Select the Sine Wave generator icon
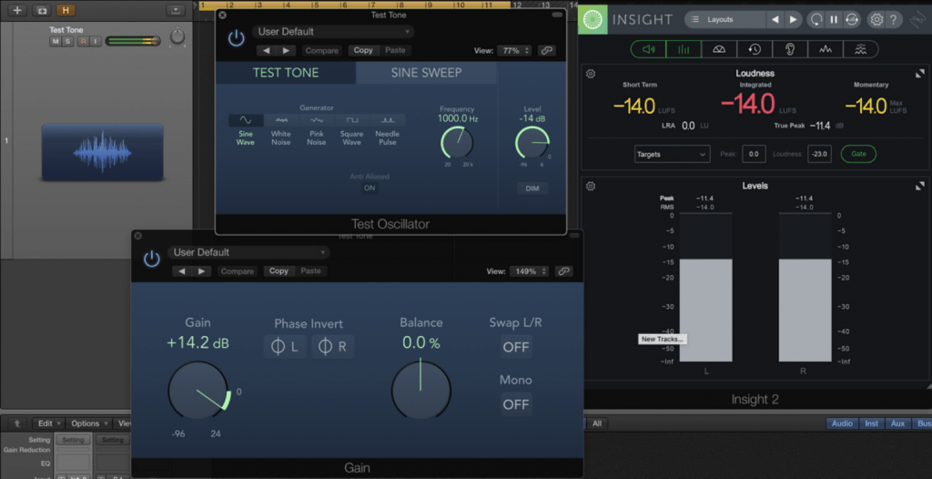The width and height of the screenshot is (932, 479). click(x=246, y=120)
